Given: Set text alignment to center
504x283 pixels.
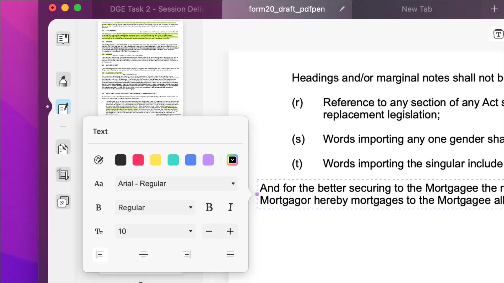Looking at the screenshot, I should pyautogui.click(x=143, y=255).
